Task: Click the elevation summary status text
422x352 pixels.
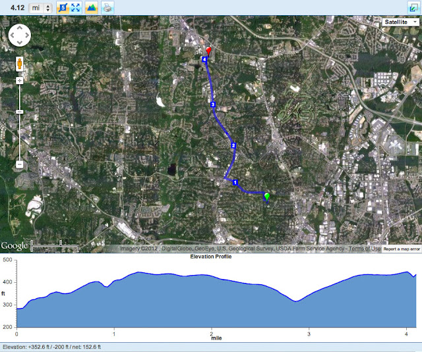Action: [x=51, y=347]
